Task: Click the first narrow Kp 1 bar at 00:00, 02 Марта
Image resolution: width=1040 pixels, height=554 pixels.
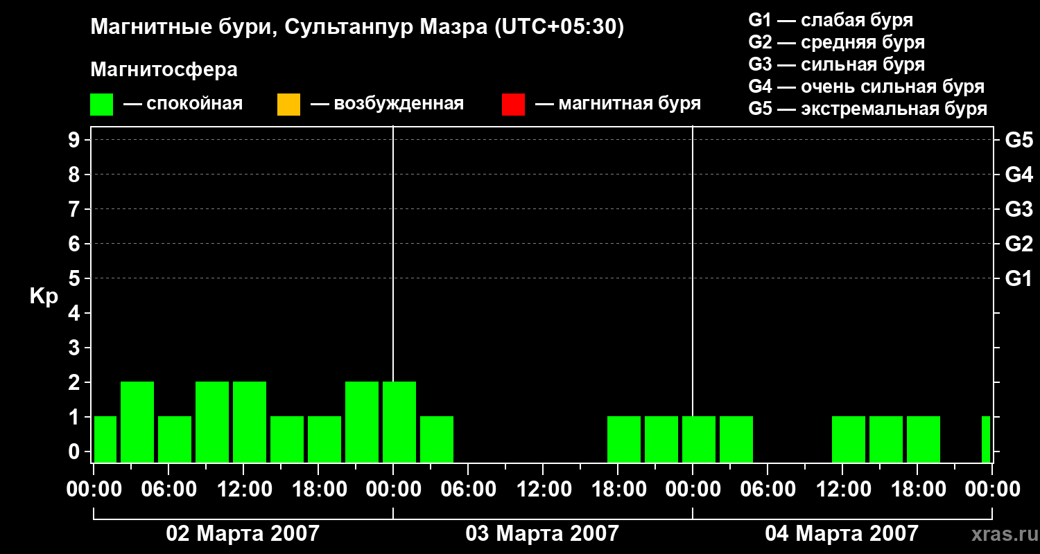Action: [x=105, y=439]
